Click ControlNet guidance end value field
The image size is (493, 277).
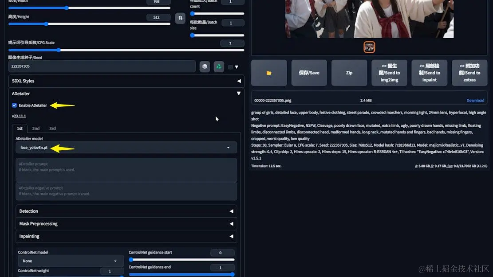222,268
